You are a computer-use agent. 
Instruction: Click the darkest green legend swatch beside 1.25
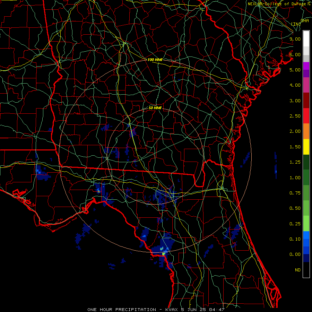[x=306, y=162]
